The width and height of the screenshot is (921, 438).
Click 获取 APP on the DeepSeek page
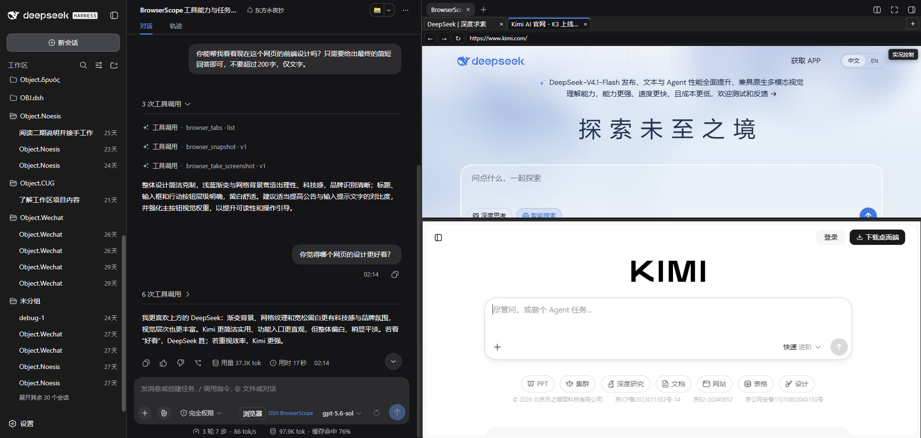[805, 61]
